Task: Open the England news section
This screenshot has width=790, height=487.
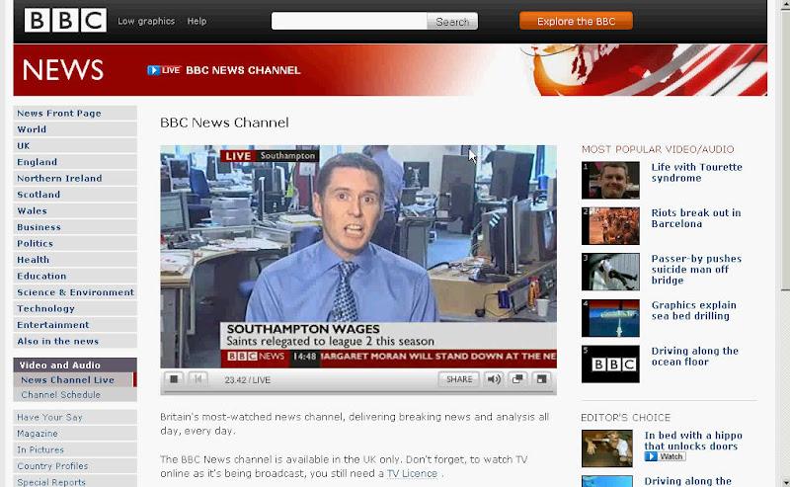Action: point(75,162)
